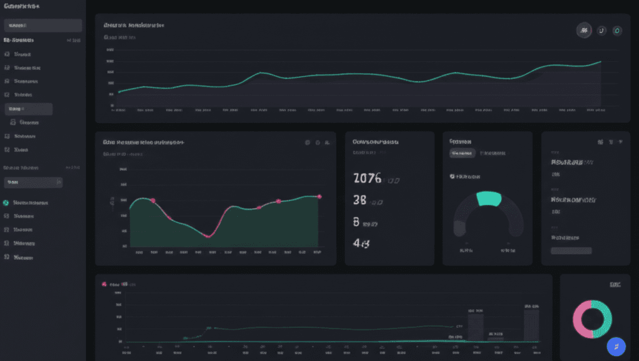This screenshot has height=361, width=639.
Task: Expand the indented sidebar sub-item under the highlighted entry
Action: (x=28, y=122)
